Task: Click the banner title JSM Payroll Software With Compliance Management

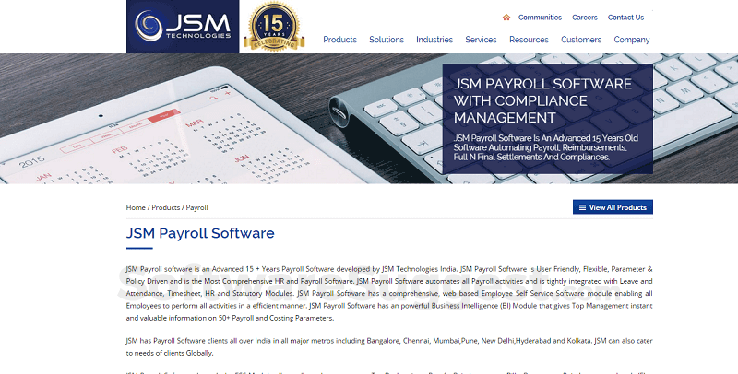Action: coord(542,100)
